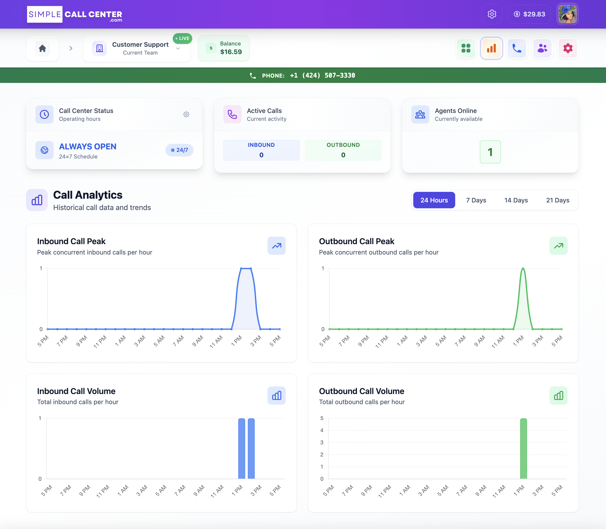
Task: Click the gear icon on Call Center Status card
Action: [186, 114]
